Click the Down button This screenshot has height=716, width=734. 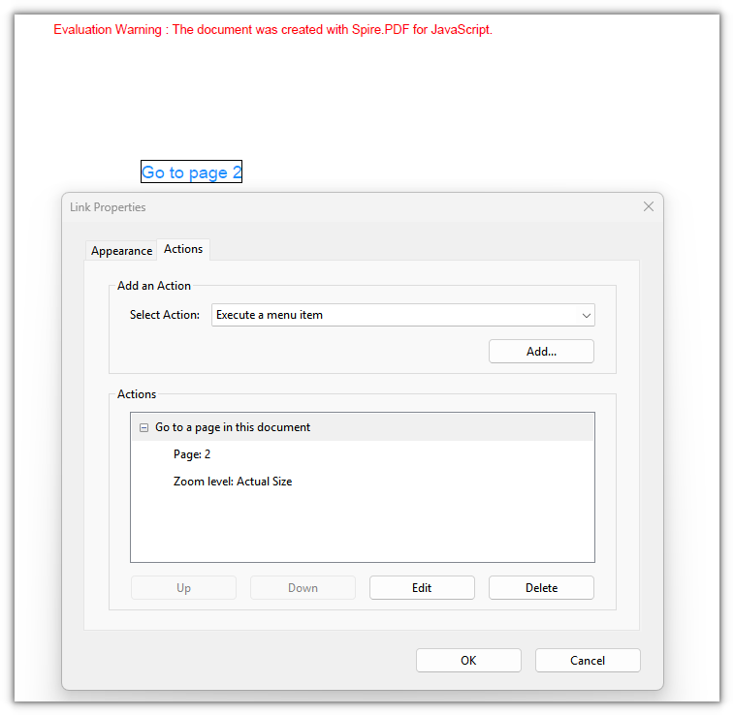coord(303,588)
